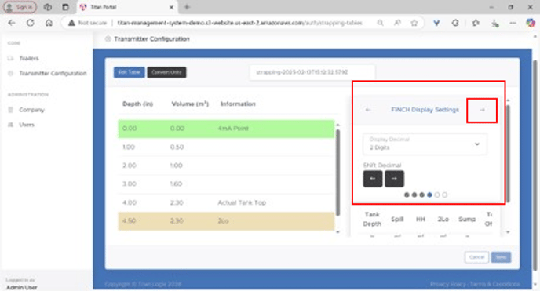Open the browser home page icon
540x291 pixels.
point(49,23)
